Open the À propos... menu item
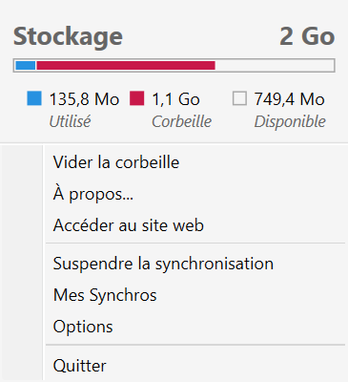Image resolution: width=348 pixels, height=382 pixels. coord(195,194)
